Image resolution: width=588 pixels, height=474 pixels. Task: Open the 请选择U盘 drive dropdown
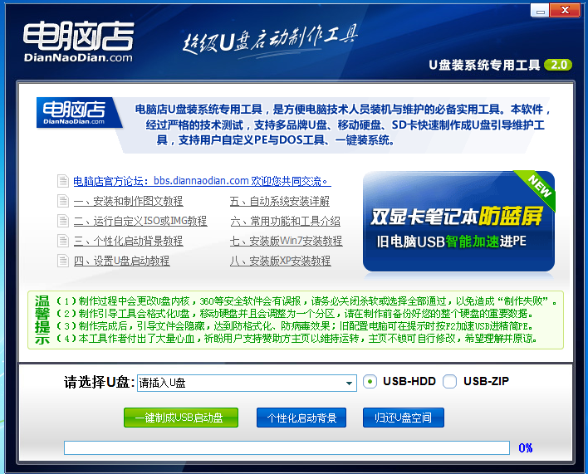coord(247,383)
